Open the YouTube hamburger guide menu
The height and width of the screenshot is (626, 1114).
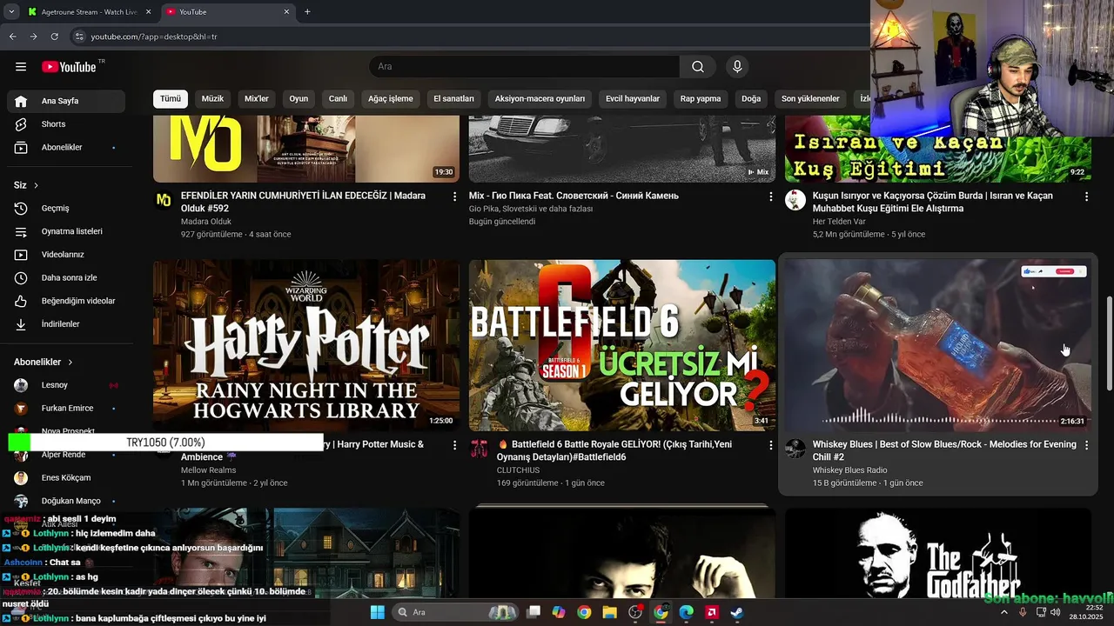21,67
